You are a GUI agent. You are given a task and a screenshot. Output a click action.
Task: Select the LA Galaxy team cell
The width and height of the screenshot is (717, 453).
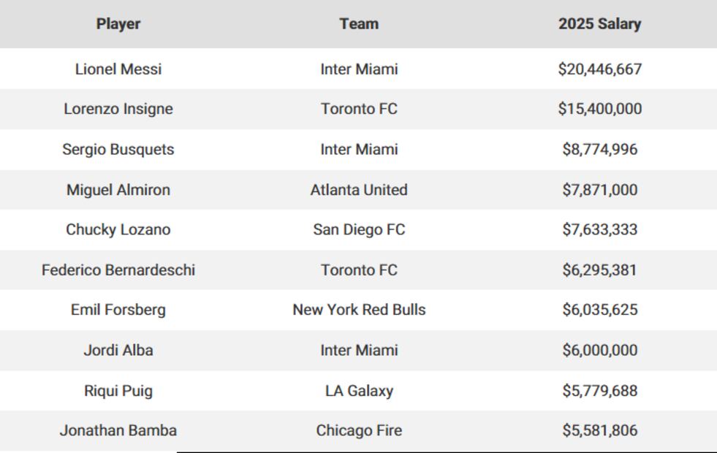point(359,391)
